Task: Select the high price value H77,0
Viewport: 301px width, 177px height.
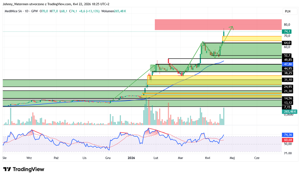Action: tap(54, 11)
